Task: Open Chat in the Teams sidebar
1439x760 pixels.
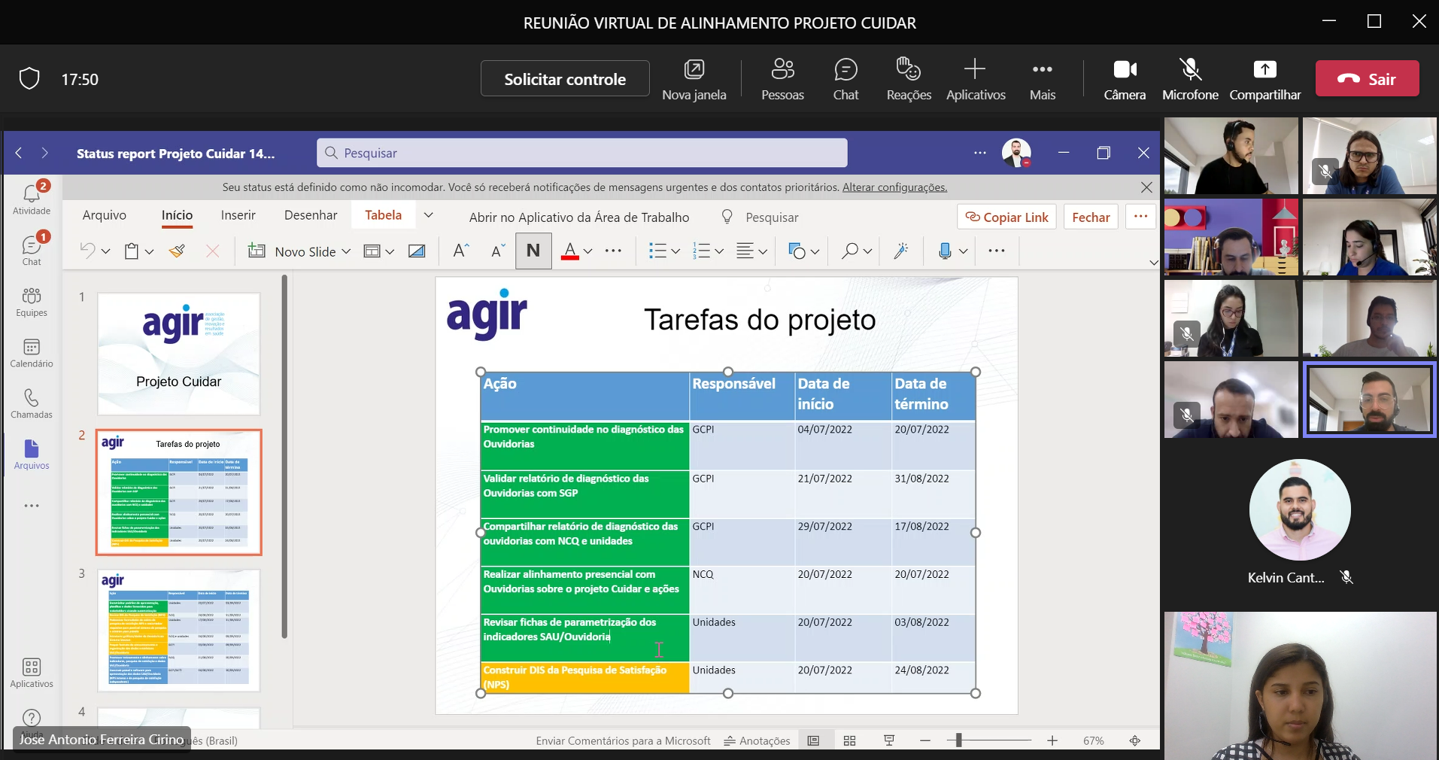Action: click(x=32, y=250)
